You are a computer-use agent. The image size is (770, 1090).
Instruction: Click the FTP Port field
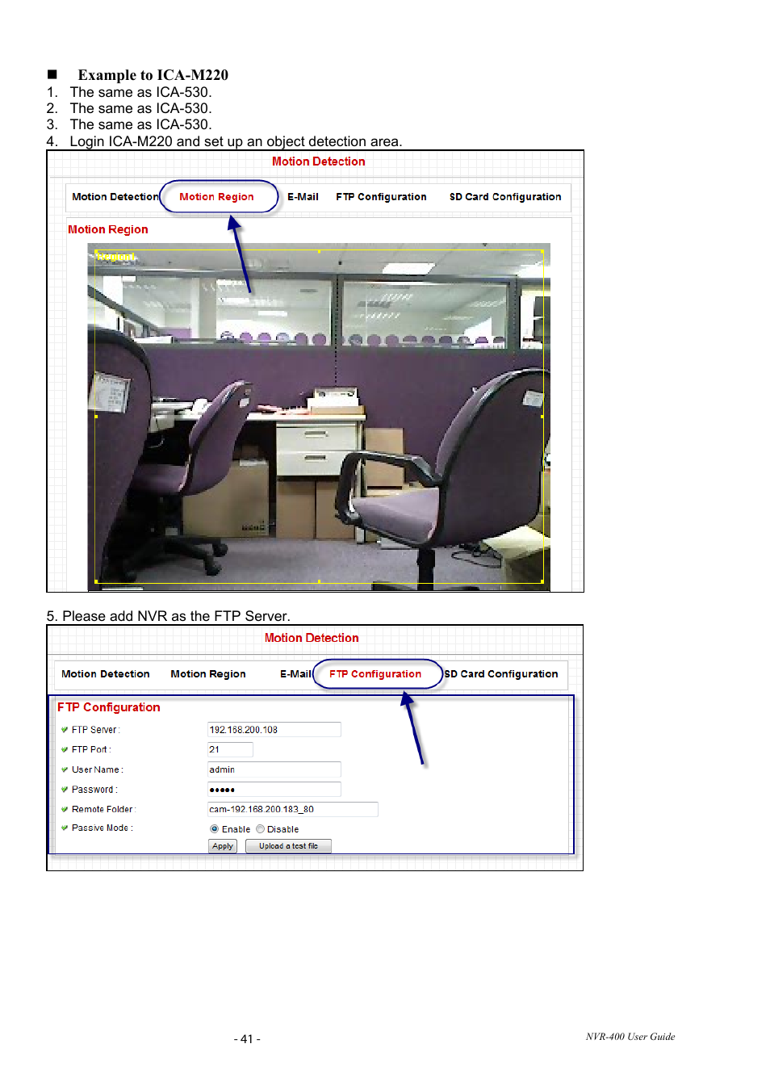[230, 750]
